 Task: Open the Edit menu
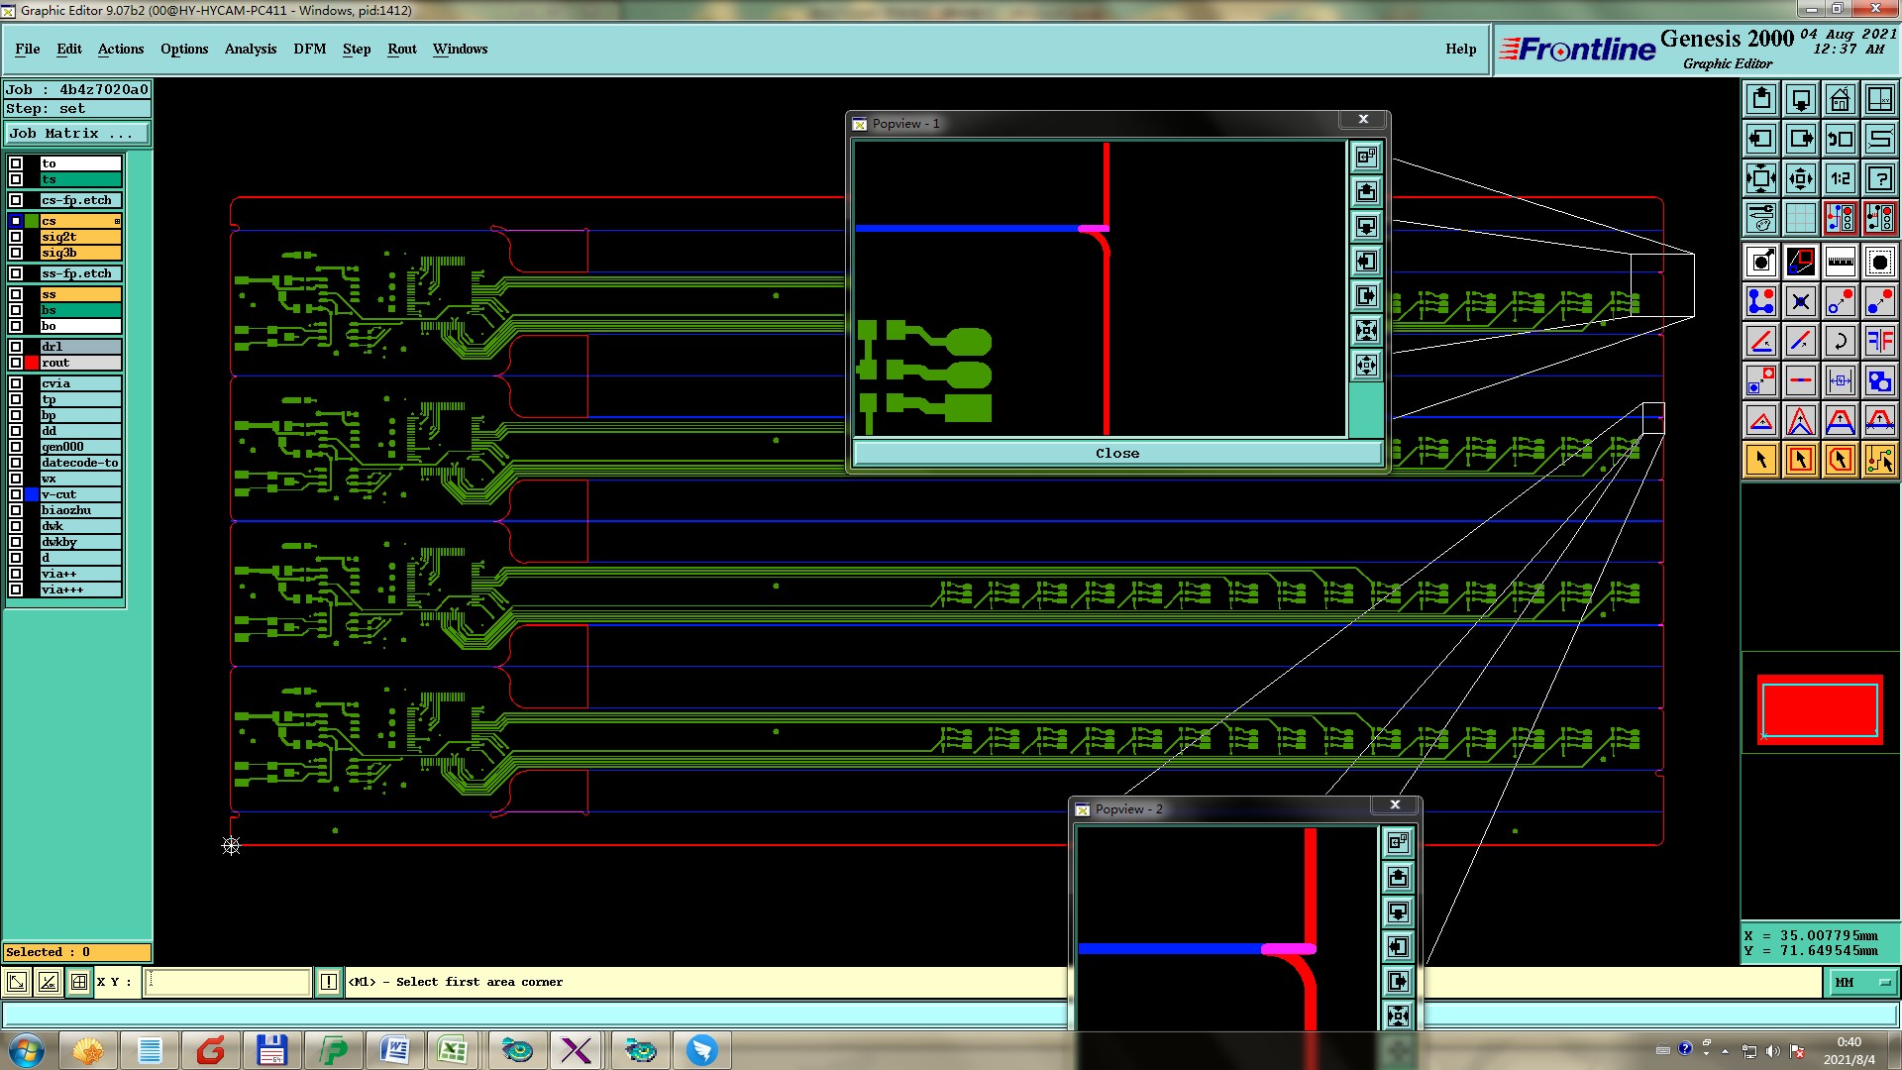pos(69,49)
